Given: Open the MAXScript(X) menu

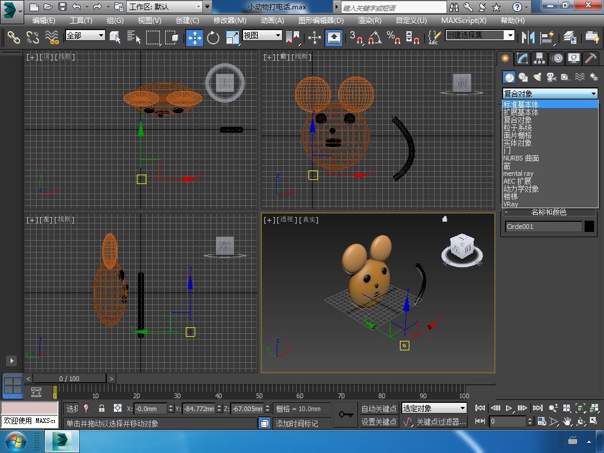Looking at the screenshot, I should (464, 21).
